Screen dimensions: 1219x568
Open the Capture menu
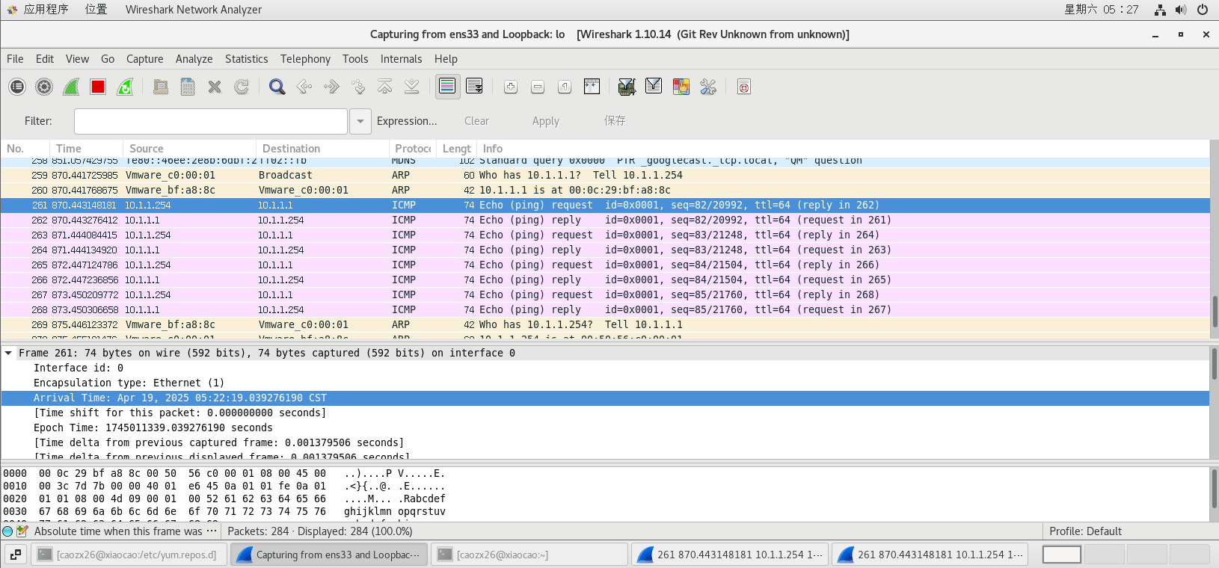[x=144, y=59]
